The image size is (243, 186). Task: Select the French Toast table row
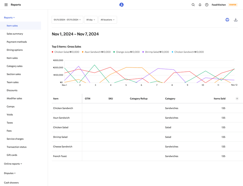[147, 156]
